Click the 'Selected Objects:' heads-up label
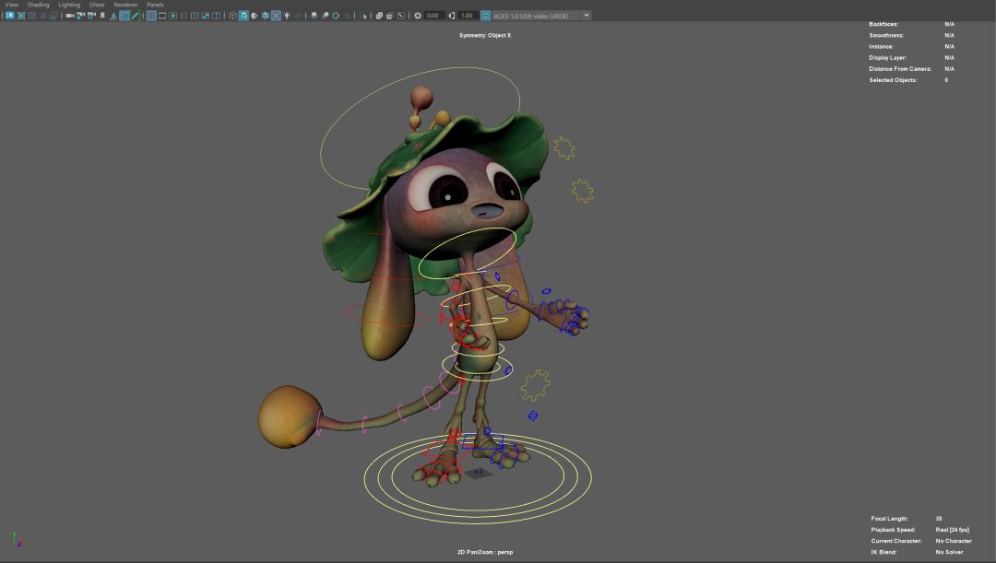996x563 pixels. coord(893,80)
